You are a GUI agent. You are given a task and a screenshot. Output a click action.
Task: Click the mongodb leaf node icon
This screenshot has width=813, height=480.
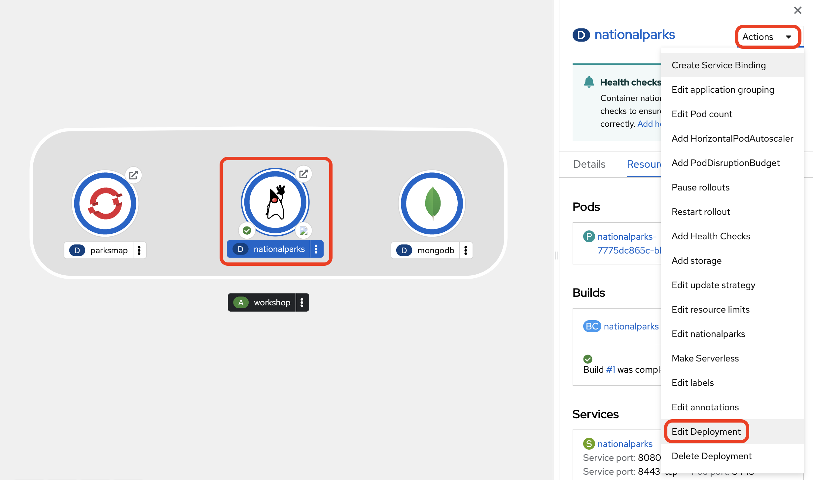[432, 203]
